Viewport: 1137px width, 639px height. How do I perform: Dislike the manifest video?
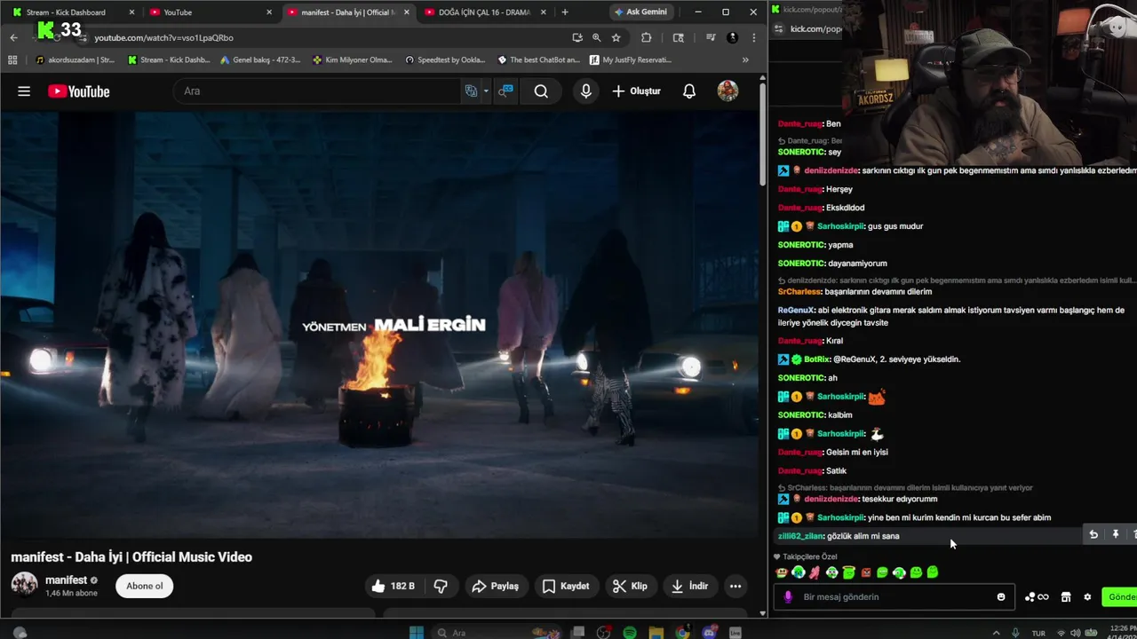click(441, 586)
